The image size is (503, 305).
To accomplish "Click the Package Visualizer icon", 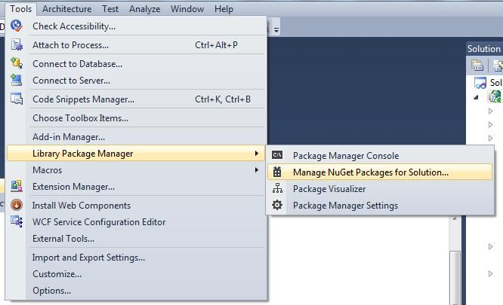I will [277, 188].
